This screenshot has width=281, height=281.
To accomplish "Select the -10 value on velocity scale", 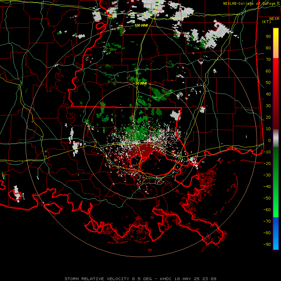I will coord(267,152).
